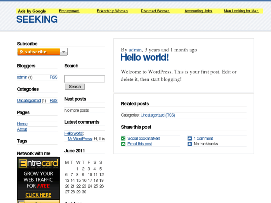Click RSS link beside sidebar Uncategorized
This screenshot has width=271, height=203.
click(x=54, y=101)
